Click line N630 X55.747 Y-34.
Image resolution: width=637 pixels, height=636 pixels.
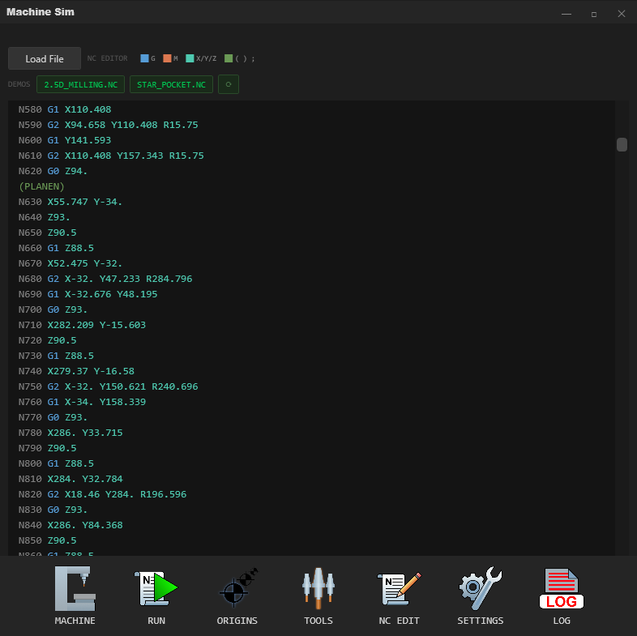tap(71, 202)
